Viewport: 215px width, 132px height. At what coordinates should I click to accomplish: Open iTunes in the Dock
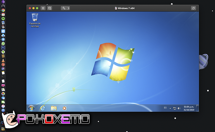pyautogui.click(x=3, y=106)
